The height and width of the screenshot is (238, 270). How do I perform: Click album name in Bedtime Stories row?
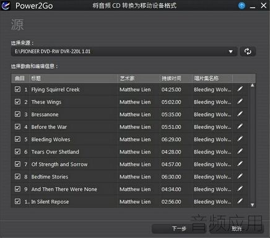coord(212,177)
